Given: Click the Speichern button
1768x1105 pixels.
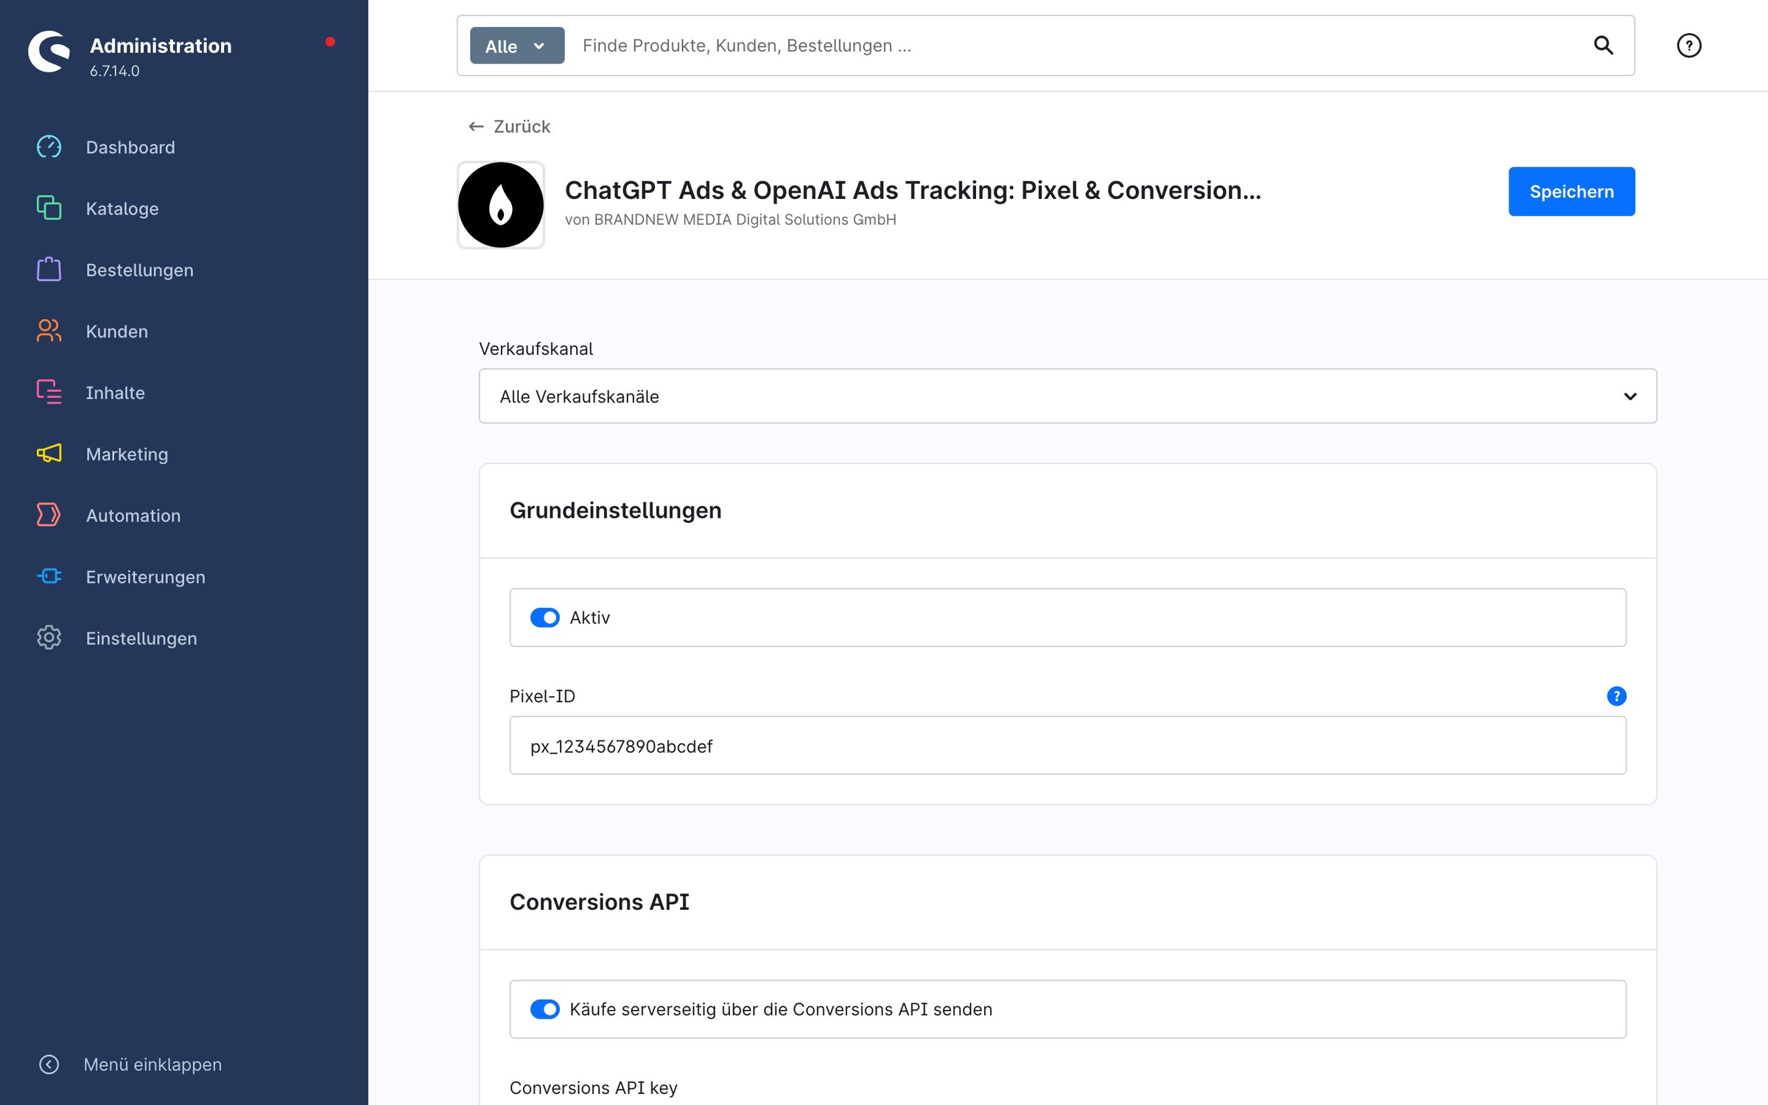Looking at the screenshot, I should pos(1571,192).
